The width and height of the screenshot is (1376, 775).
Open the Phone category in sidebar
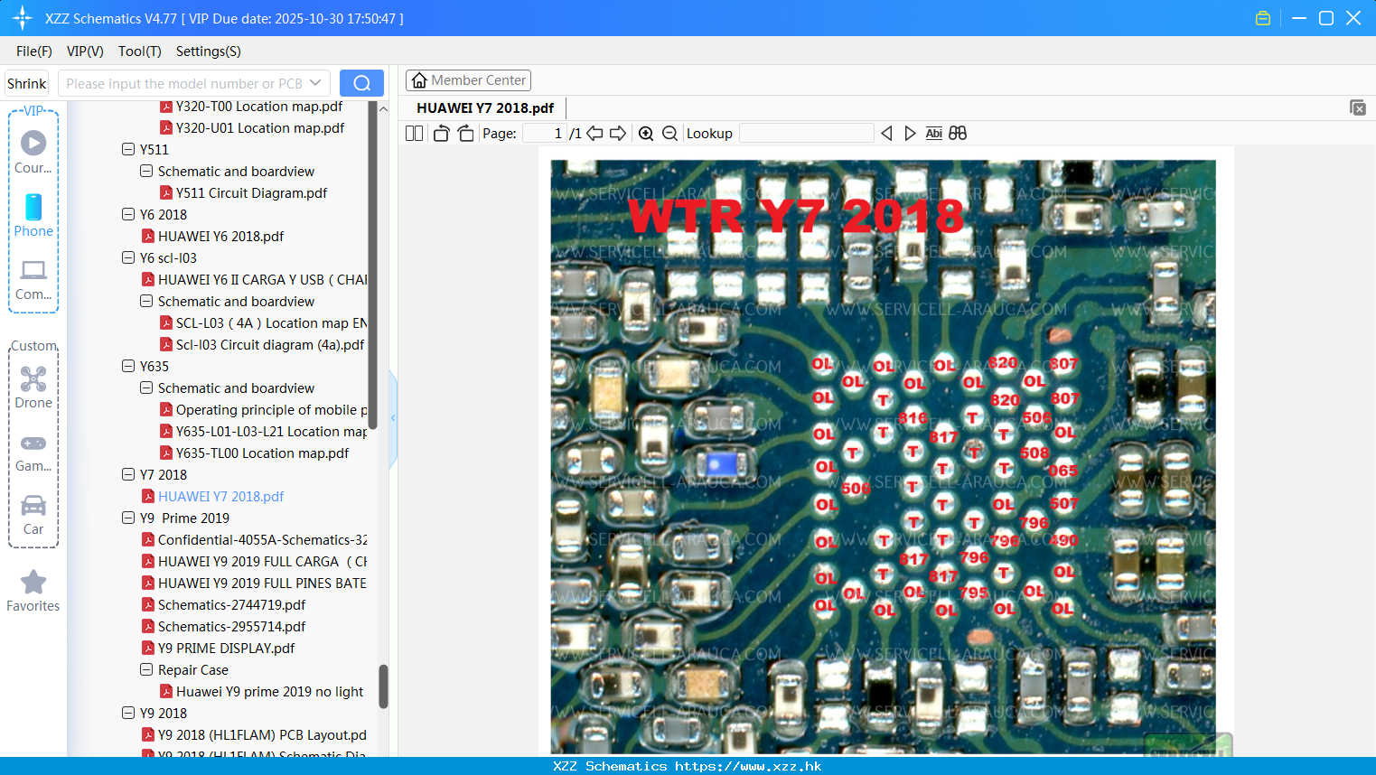pos(33,215)
